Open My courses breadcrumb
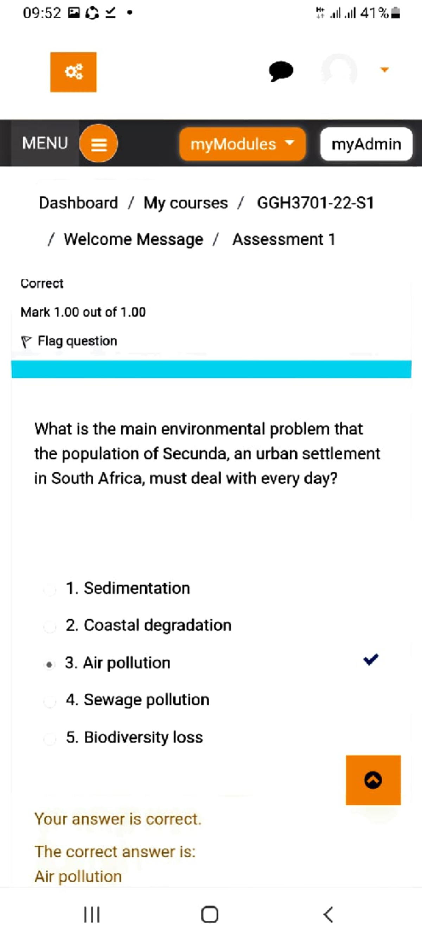Viewport: 422px width, 939px height. (186, 203)
